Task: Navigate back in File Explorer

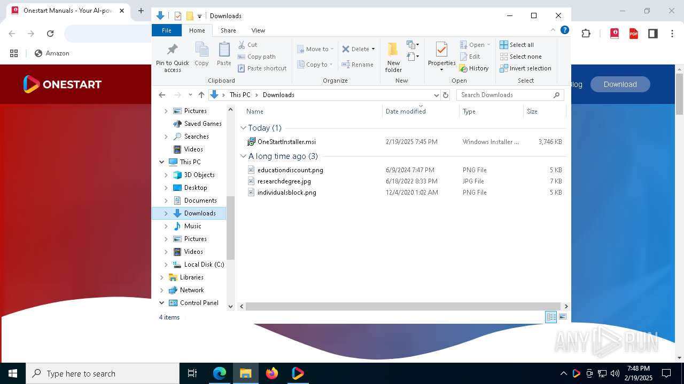Action: [x=162, y=95]
